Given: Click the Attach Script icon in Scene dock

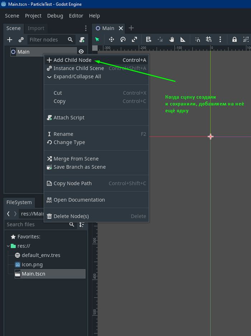Looking at the screenshot, I should (x=82, y=40).
